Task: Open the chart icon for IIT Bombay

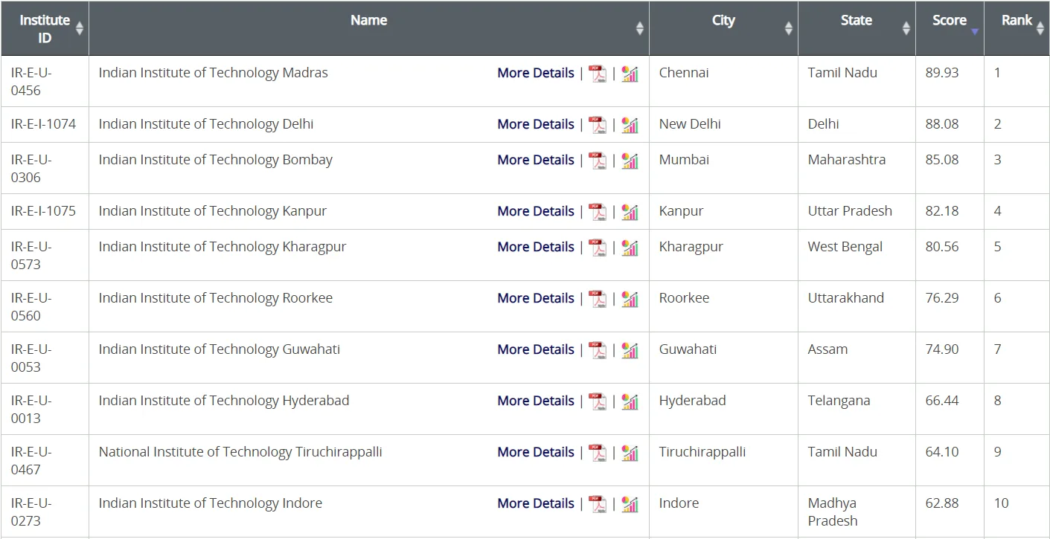Action: pyautogui.click(x=630, y=161)
